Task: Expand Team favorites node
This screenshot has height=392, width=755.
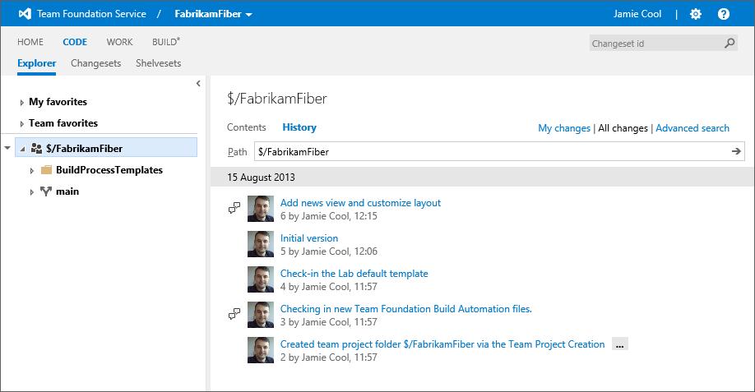Action: click(21, 124)
